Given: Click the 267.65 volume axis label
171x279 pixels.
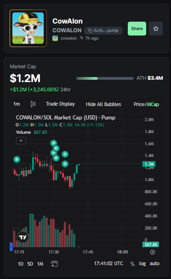Looking at the screenshot, I should [x=151, y=245].
